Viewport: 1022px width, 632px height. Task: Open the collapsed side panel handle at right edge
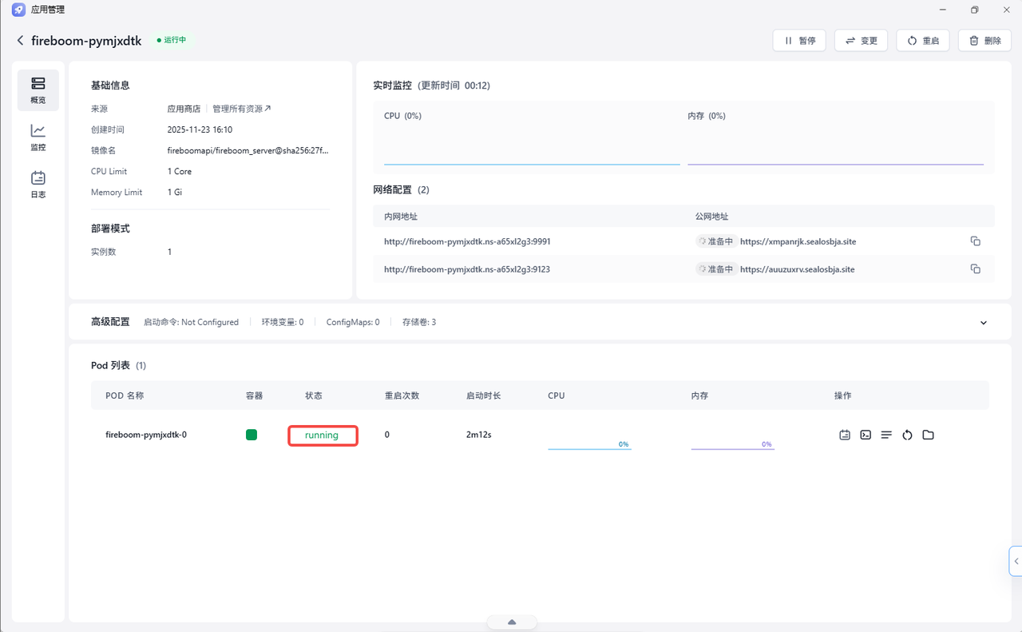pyautogui.click(x=1016, y=561)
